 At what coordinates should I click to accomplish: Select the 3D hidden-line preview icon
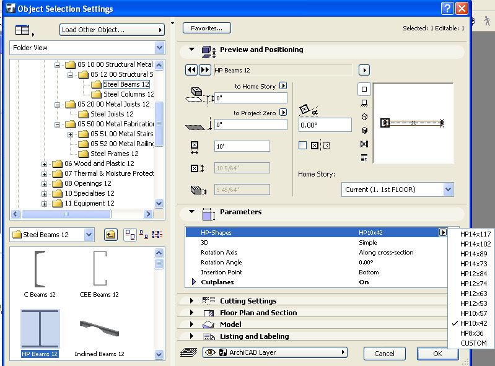(365, 116)
